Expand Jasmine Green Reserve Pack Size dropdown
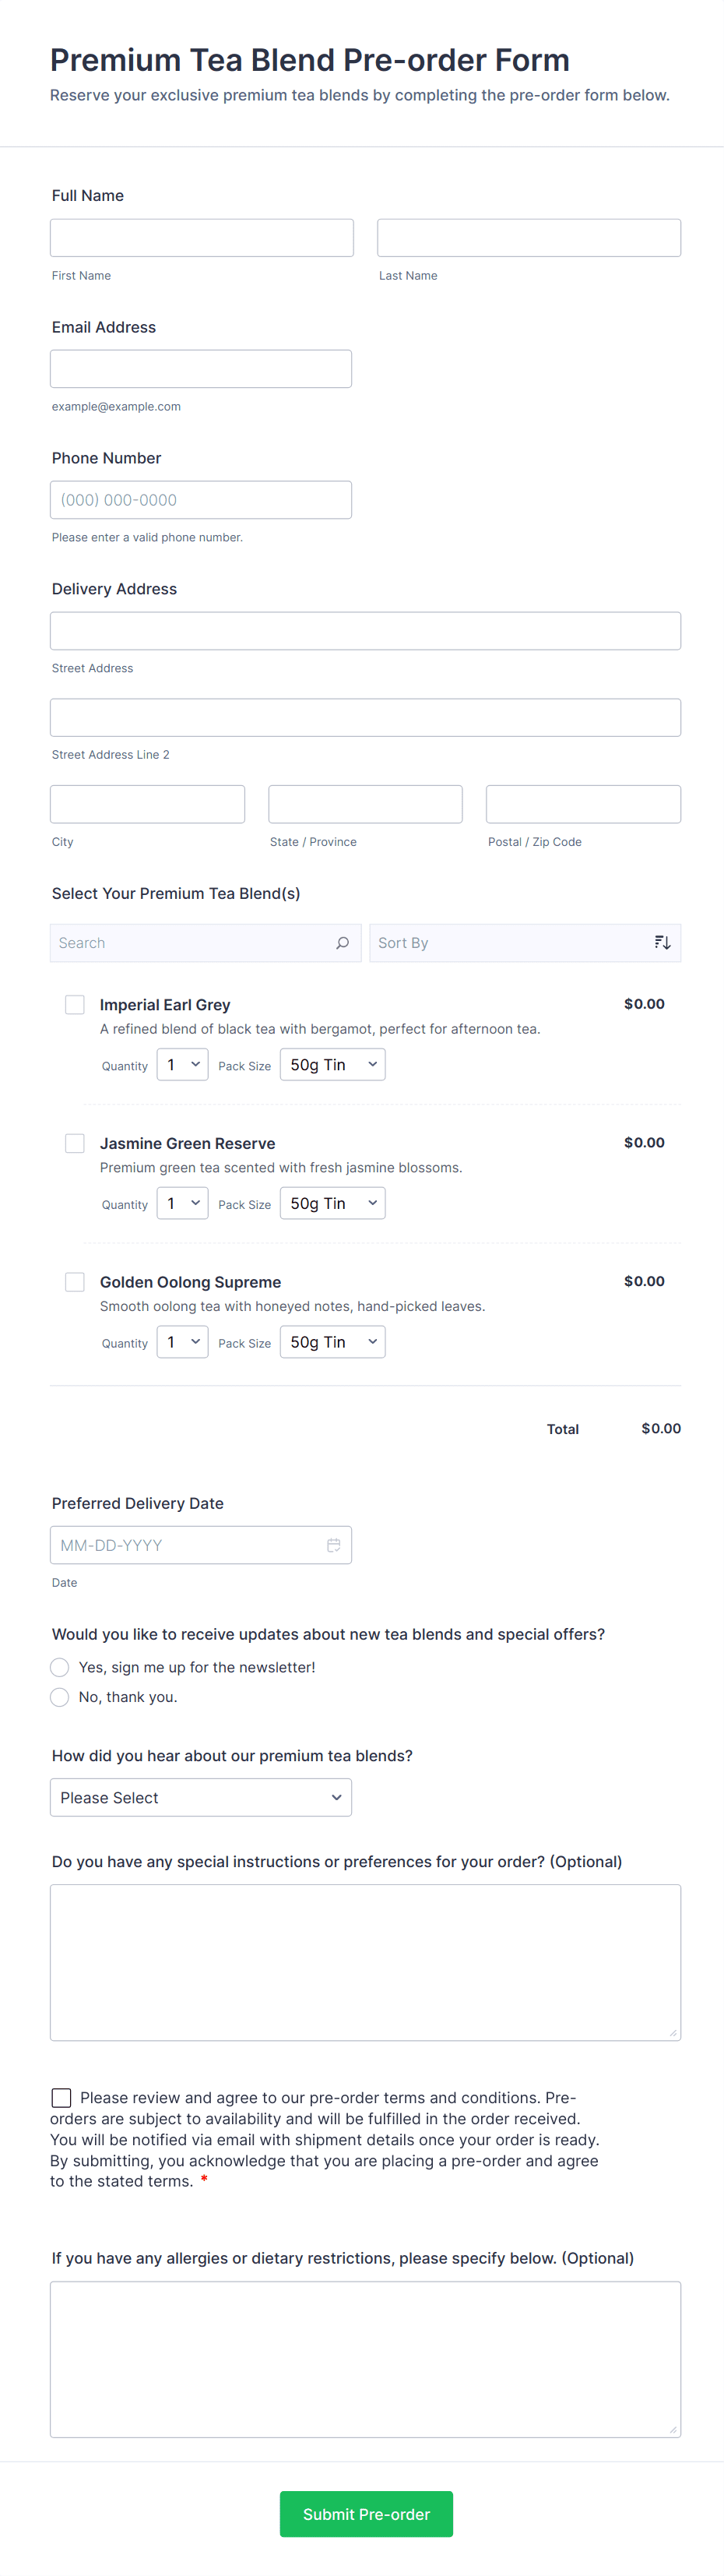Screen dimensions: 724x2576 [x=332, y=1203]
